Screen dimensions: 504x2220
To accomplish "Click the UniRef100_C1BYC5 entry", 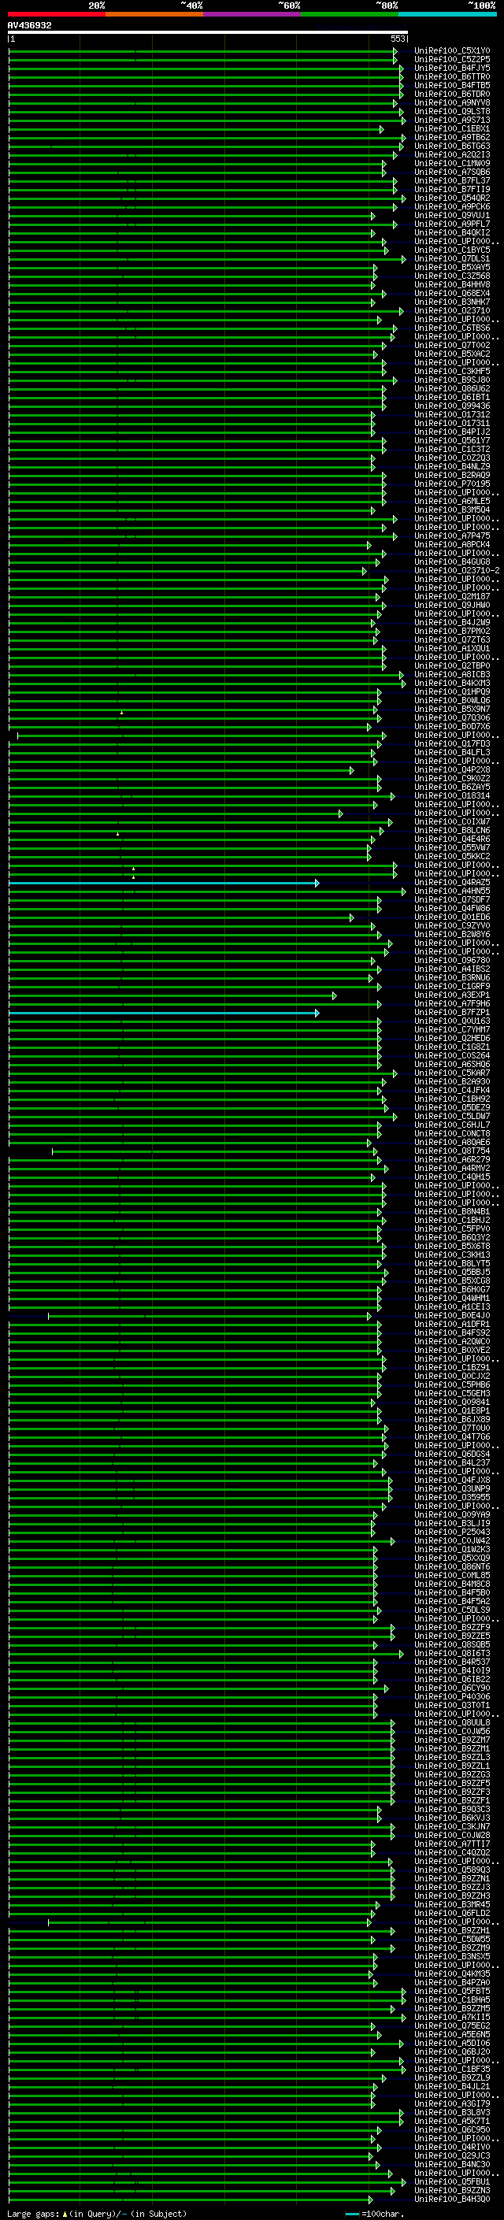I will click(452, 250).
